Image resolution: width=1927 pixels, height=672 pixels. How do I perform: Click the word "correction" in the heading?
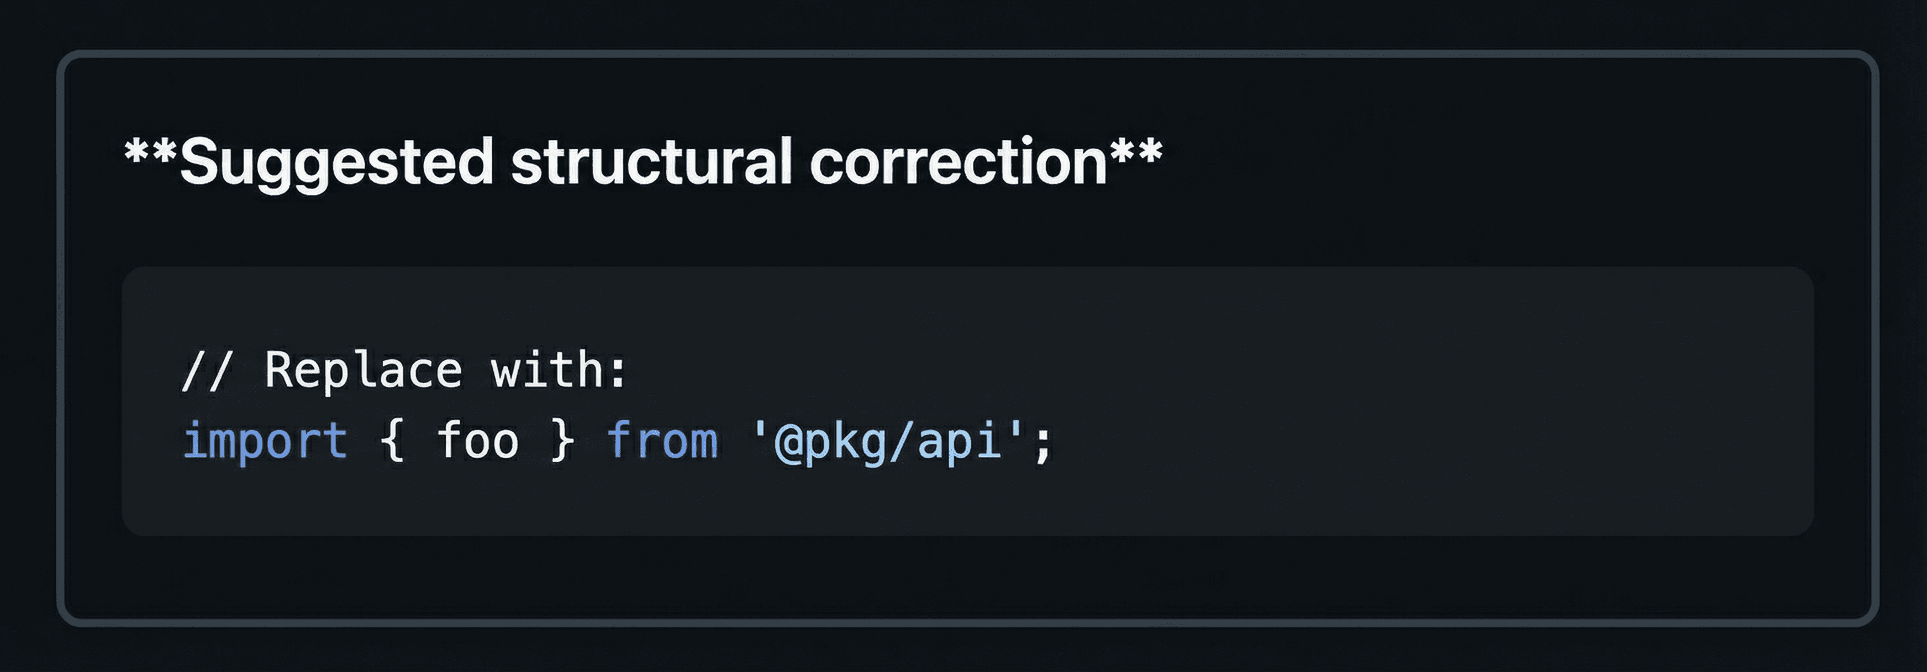tap(959, 161)
